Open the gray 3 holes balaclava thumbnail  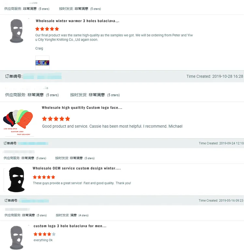[x=17, y=31]
